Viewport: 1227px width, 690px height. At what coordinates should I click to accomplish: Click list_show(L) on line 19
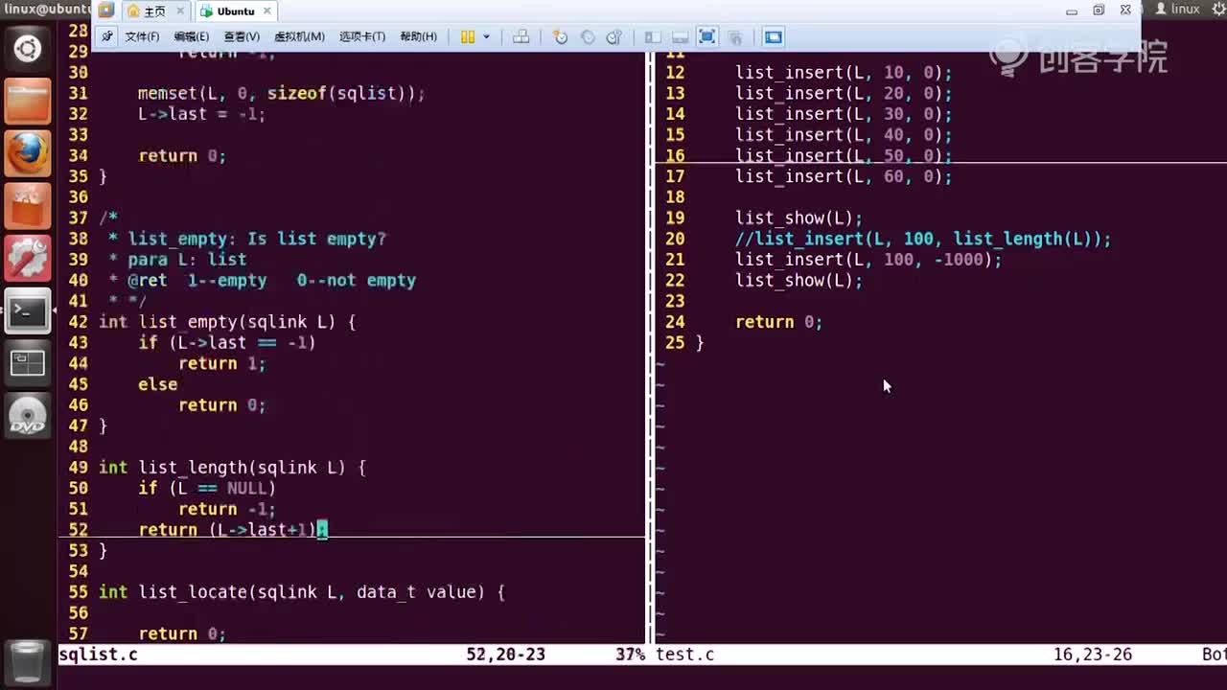pos(799,218)
